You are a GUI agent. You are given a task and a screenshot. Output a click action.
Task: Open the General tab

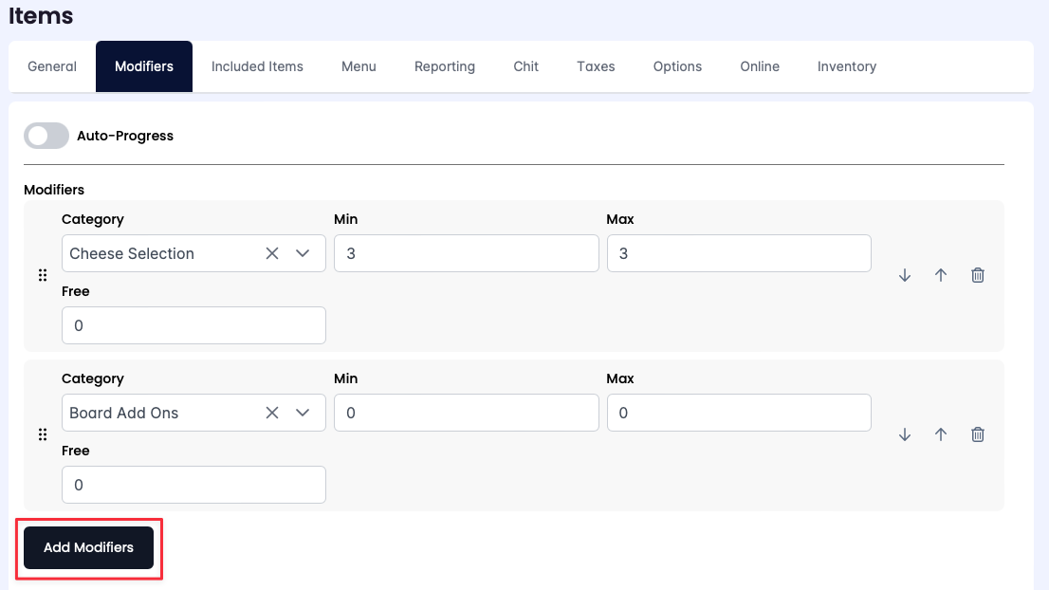[x=52, y=66]
